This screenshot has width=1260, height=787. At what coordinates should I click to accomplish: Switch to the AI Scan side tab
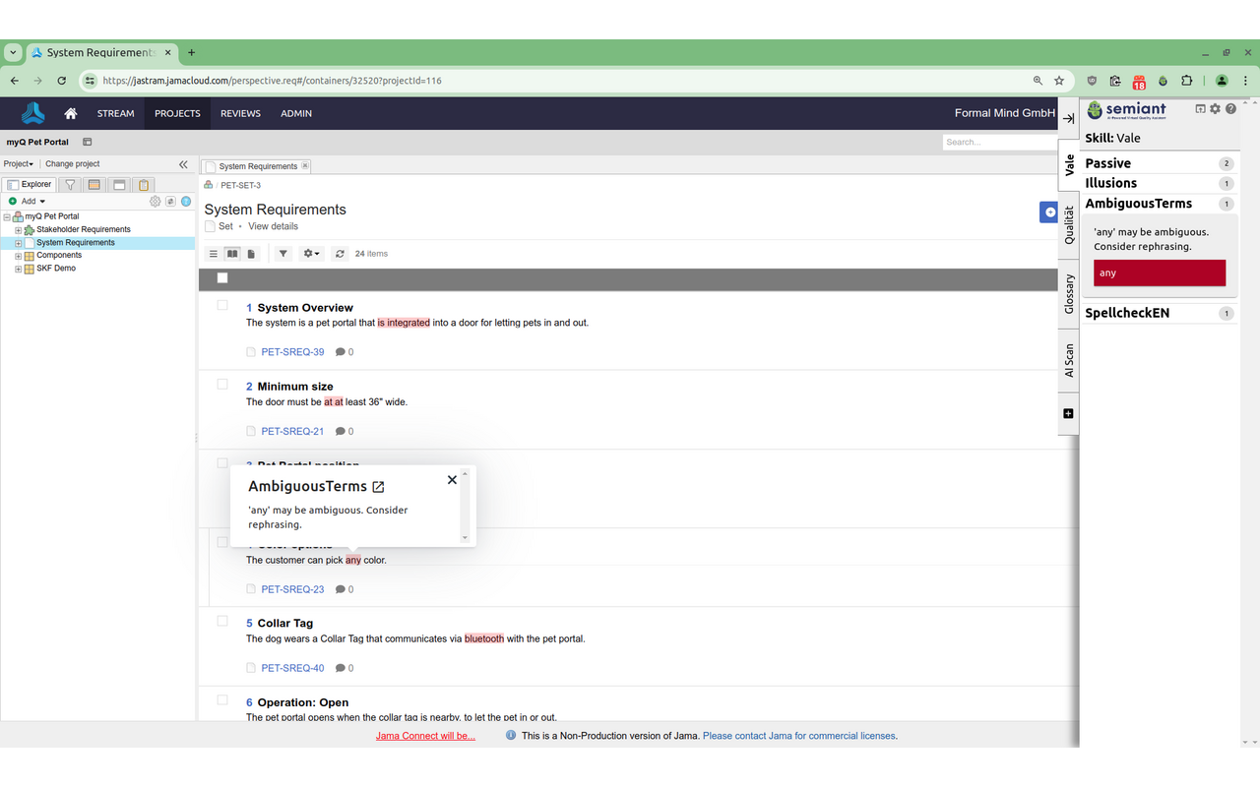pos(1069,361)
